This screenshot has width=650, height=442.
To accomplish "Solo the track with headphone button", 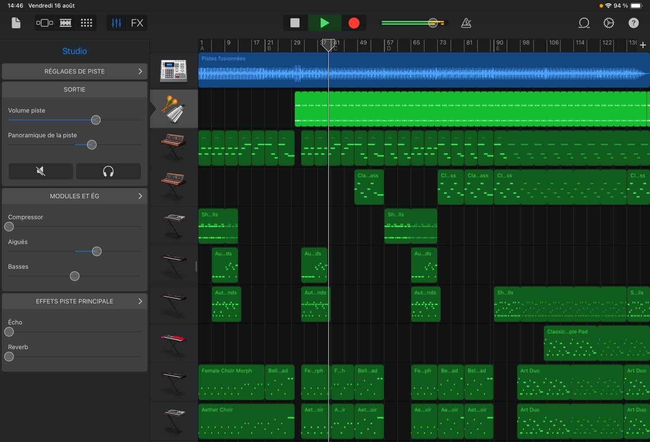I will (x=108, y=171).
